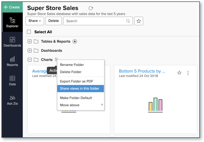The height and width of the screenshot is (142, 204).
Task: Open the Share dropdown button
Action: click(x=35, y=21)
